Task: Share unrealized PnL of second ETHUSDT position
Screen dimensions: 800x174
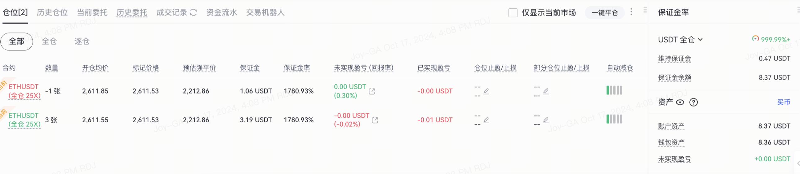Action: point(375,120)
